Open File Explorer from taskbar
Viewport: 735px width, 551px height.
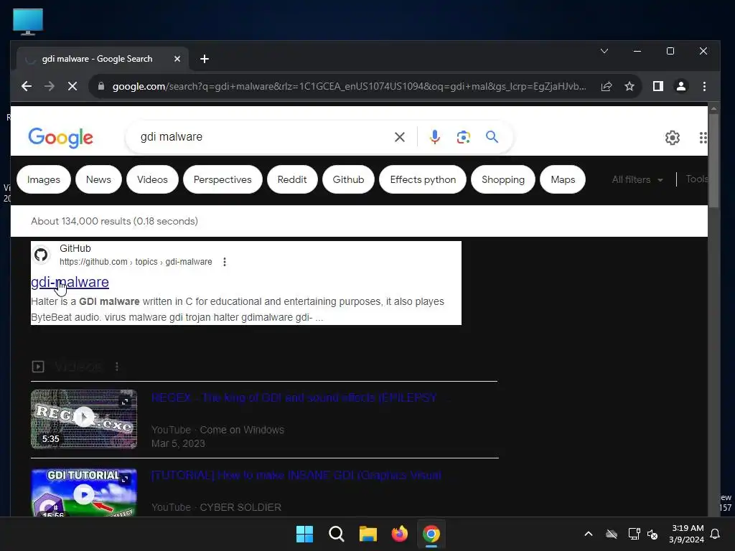(x=368, y=534)
